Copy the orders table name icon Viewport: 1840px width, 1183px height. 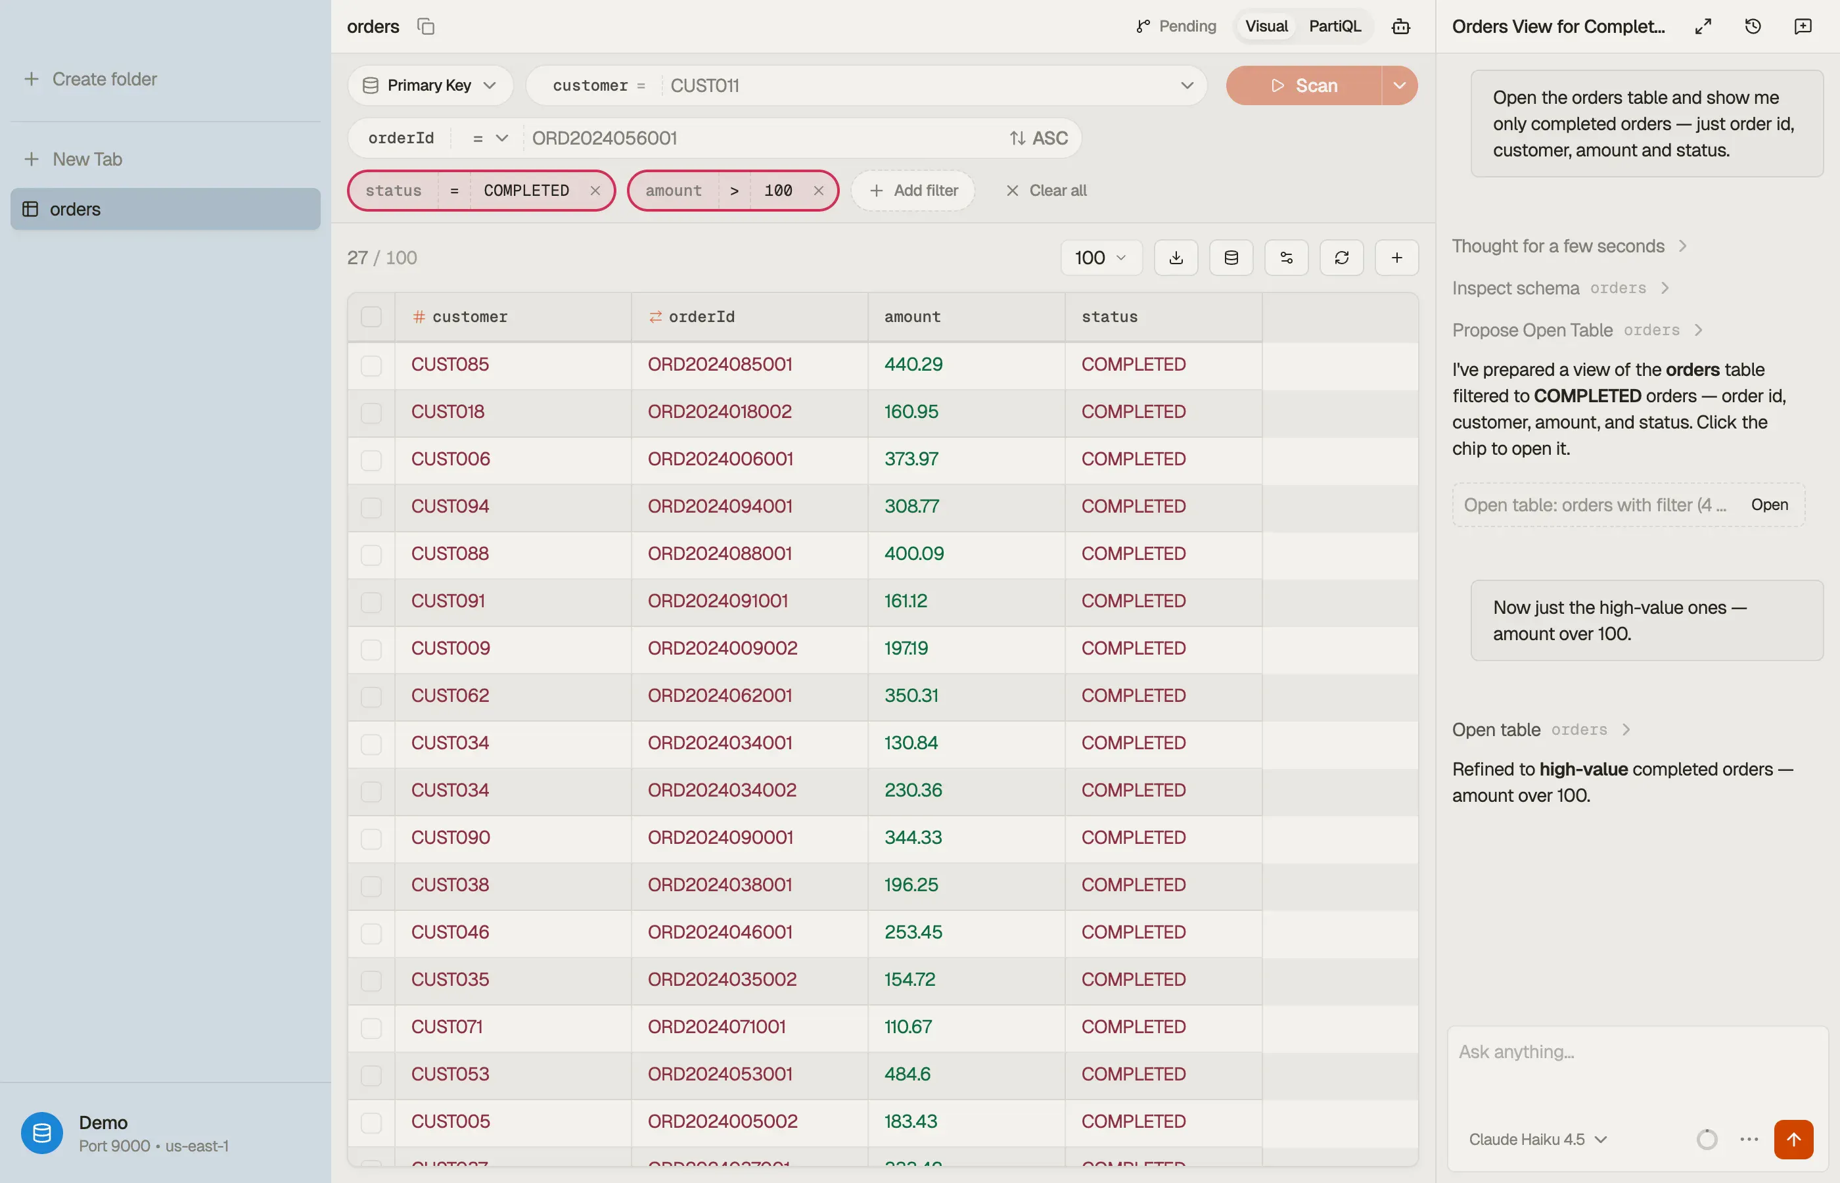[x=425, y=26]
